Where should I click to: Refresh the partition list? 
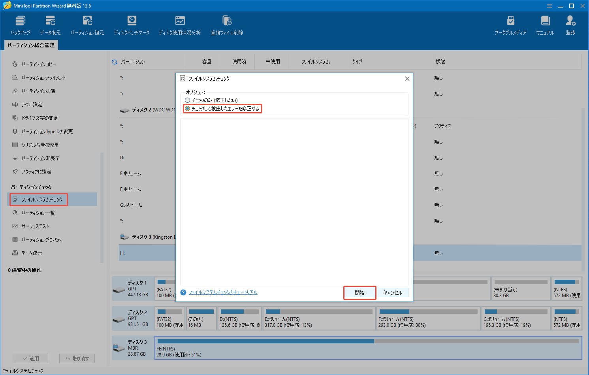(x=115, y=61)
